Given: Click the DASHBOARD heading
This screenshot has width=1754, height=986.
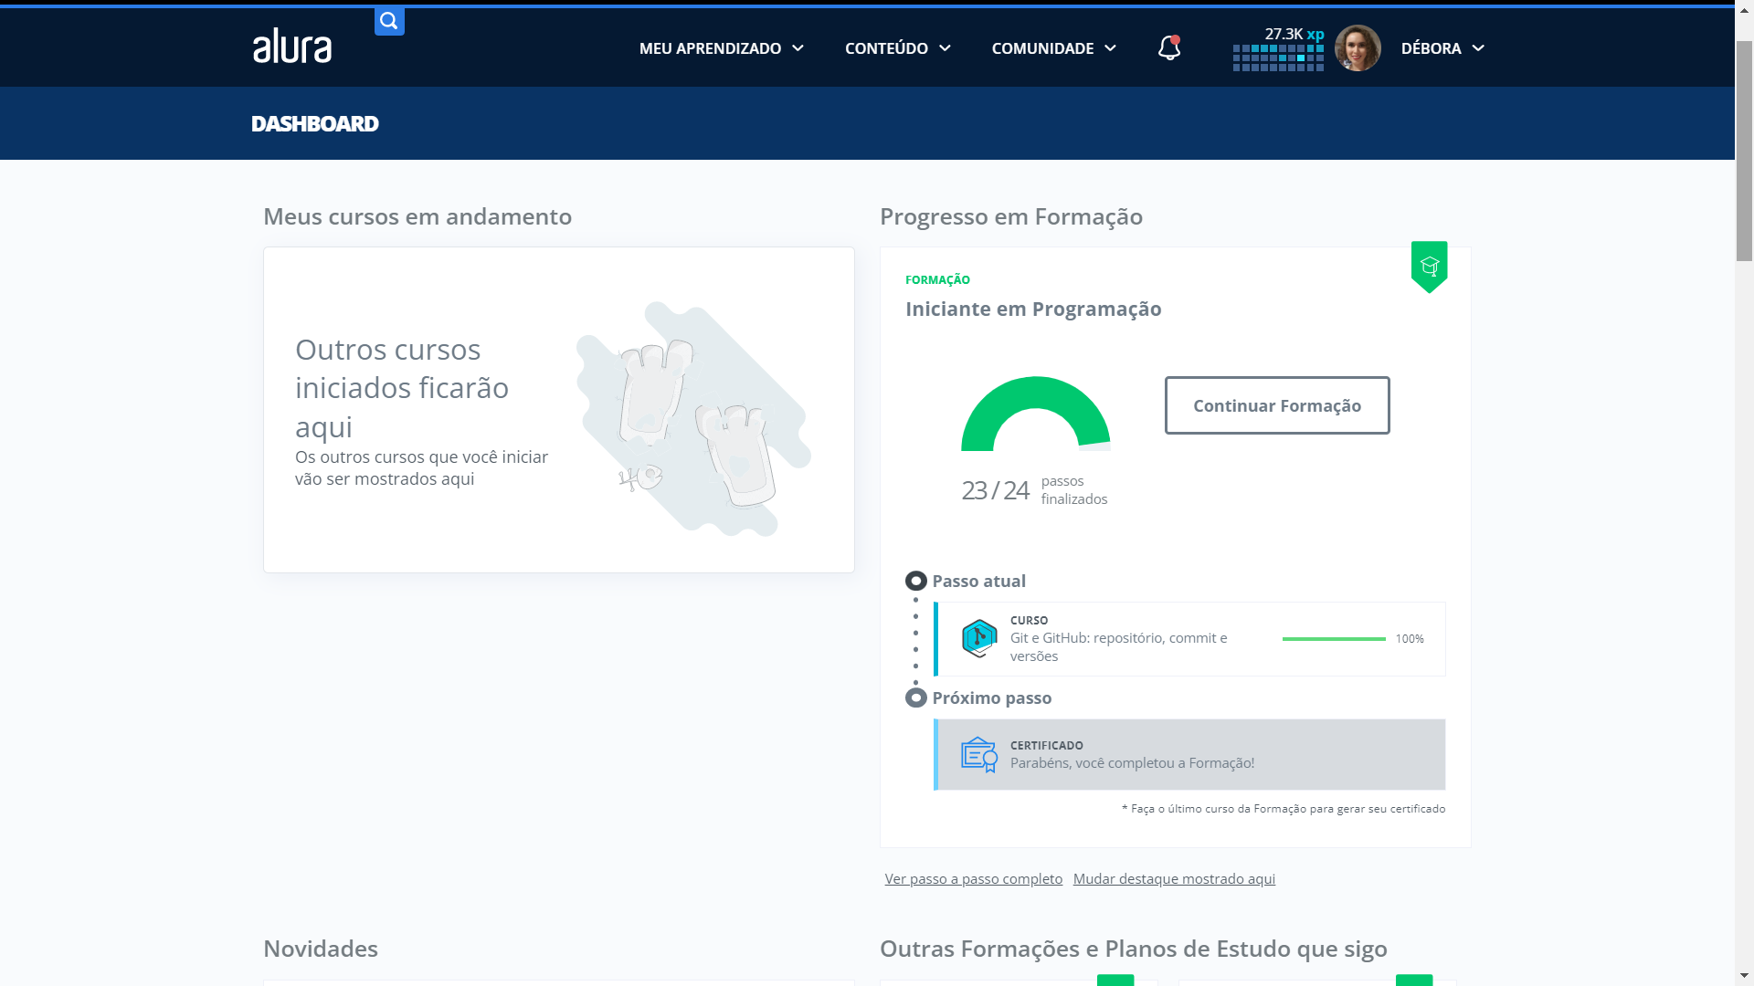Looking at the screenshot, I should pos(314,124).
